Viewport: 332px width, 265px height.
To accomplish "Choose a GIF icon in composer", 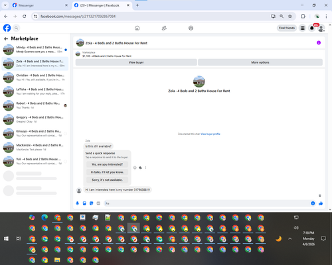I will click(98, 203).
